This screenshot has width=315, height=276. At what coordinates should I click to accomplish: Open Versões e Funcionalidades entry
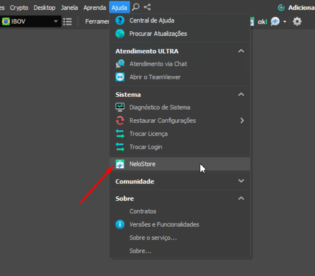pyautogui.click(x=180, y=224)
